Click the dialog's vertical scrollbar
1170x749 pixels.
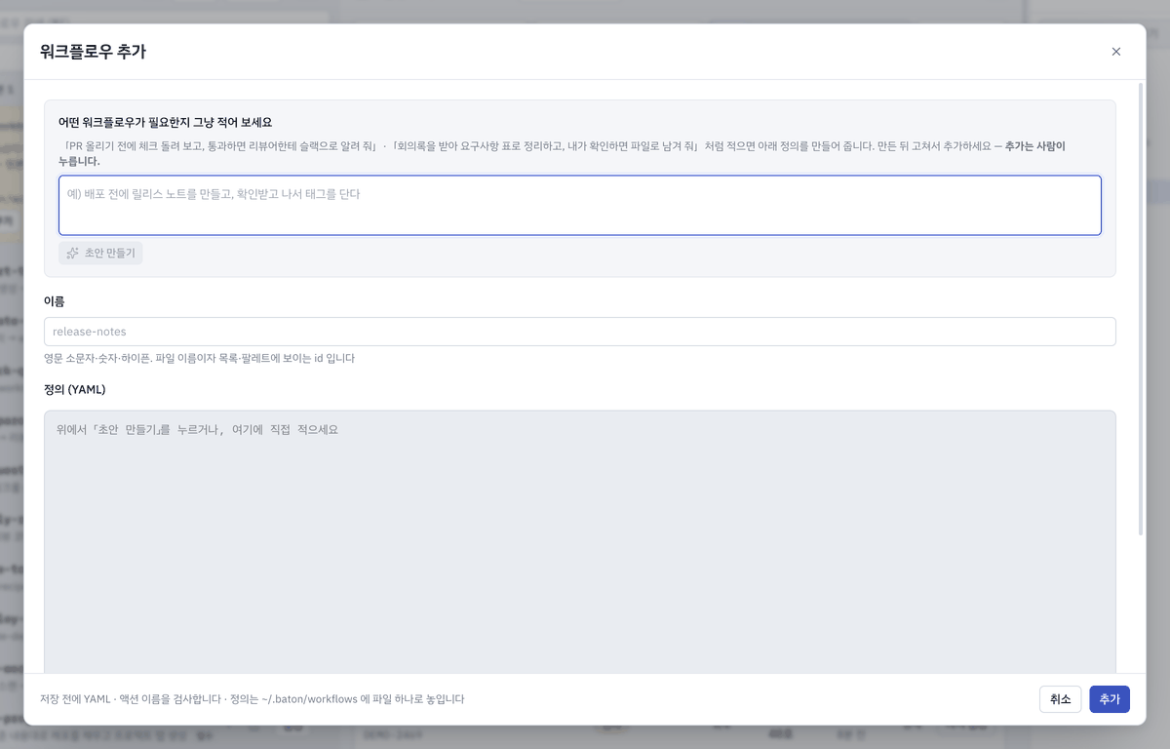coord(1142,309)
